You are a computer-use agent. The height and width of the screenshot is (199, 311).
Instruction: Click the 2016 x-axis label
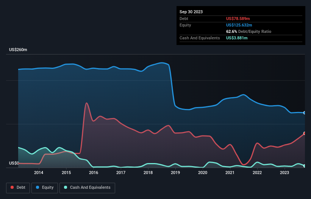coord(94,173)
